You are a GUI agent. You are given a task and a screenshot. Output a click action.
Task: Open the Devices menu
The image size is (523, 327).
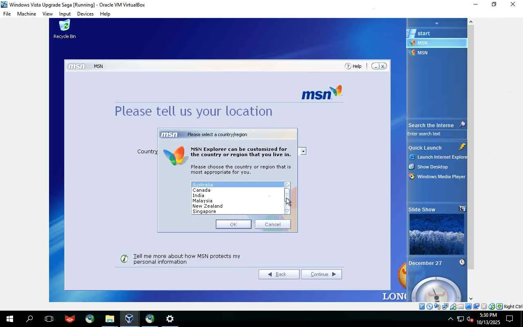click(x=85, y=13)
